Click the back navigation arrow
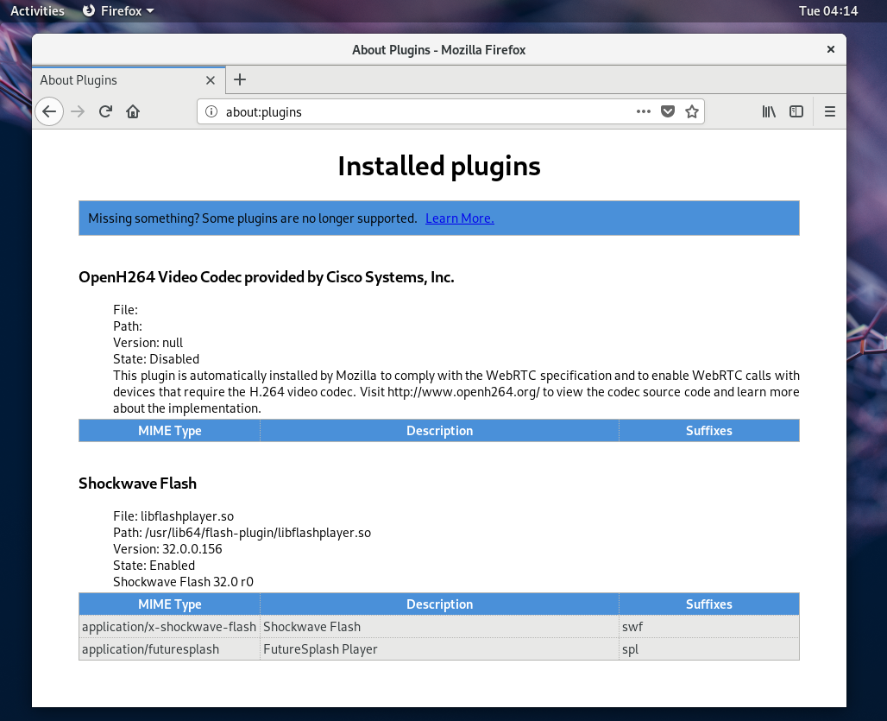The width and height of the screenshot is (887, 721). click(49, 111)
